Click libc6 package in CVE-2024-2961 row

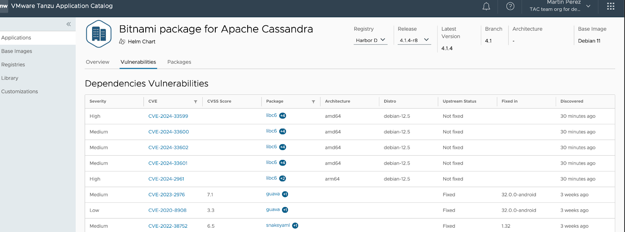[x=271, y=178]
